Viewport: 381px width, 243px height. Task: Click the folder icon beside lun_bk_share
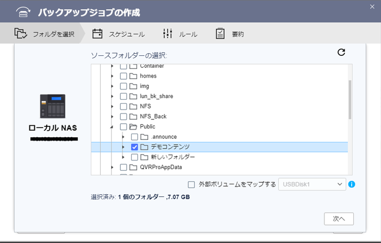(x=133, y=96)
